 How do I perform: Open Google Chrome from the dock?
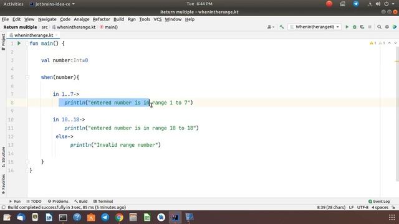tap(119, 217)
